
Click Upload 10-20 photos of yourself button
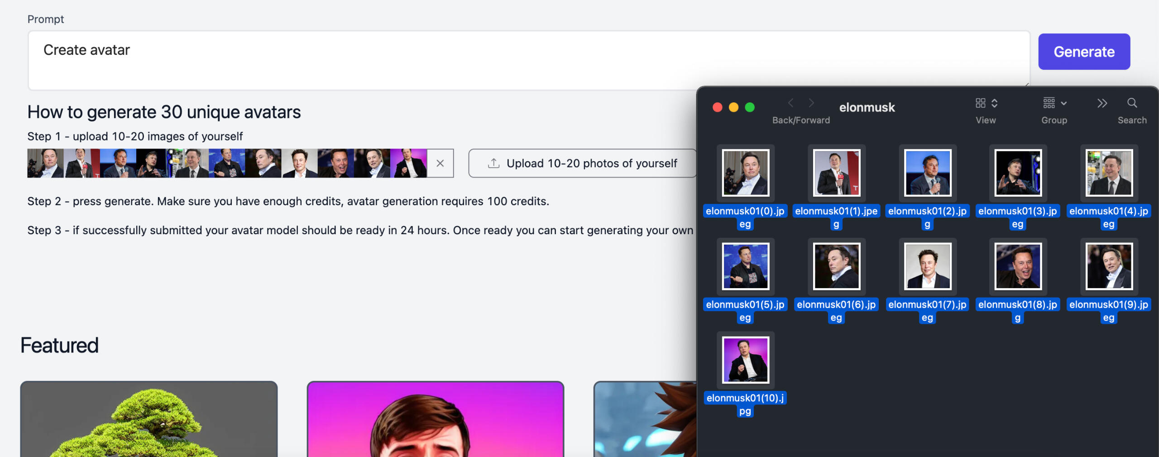click(582, 163)
